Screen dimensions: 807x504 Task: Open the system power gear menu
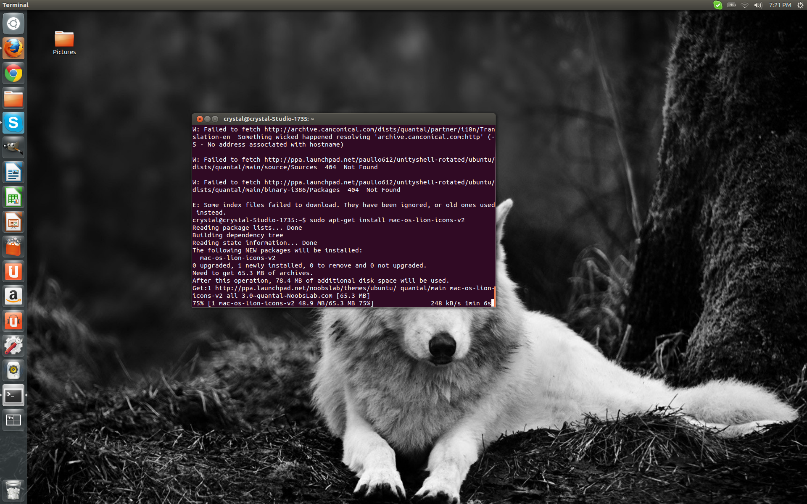800,5
